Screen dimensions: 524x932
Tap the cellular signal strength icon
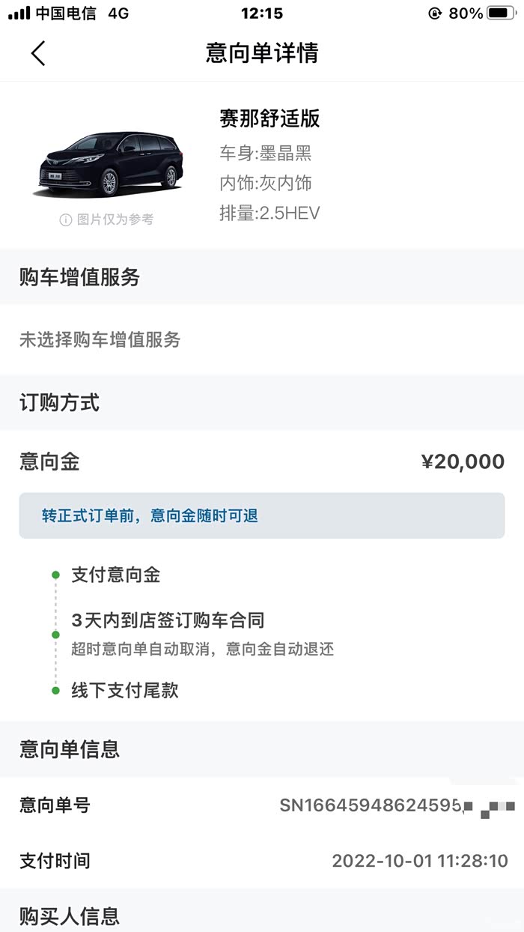pos(19,13)
